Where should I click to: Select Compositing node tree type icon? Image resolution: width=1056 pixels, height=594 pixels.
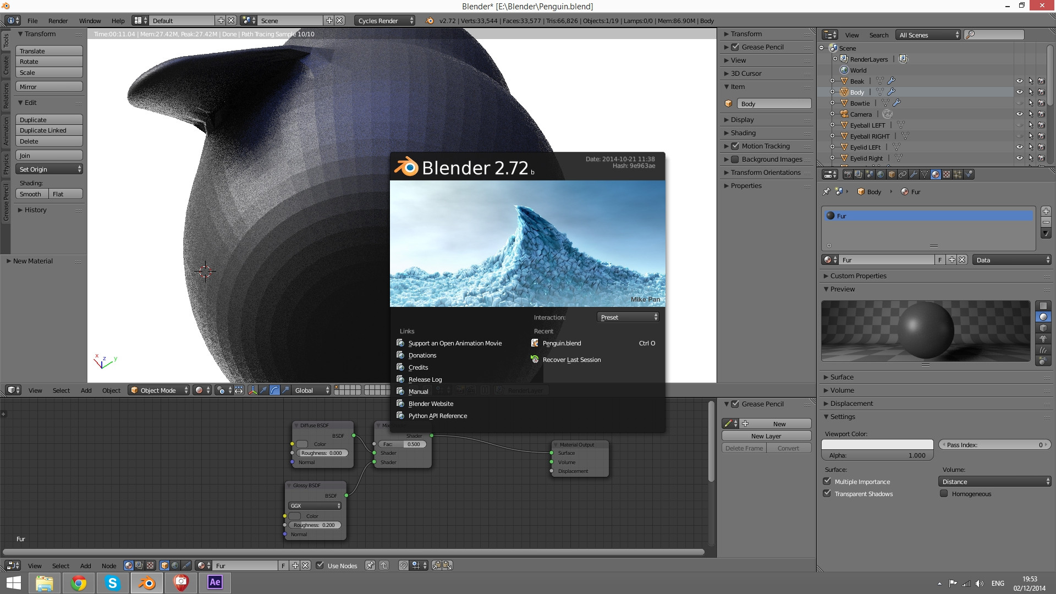point(139,565)
